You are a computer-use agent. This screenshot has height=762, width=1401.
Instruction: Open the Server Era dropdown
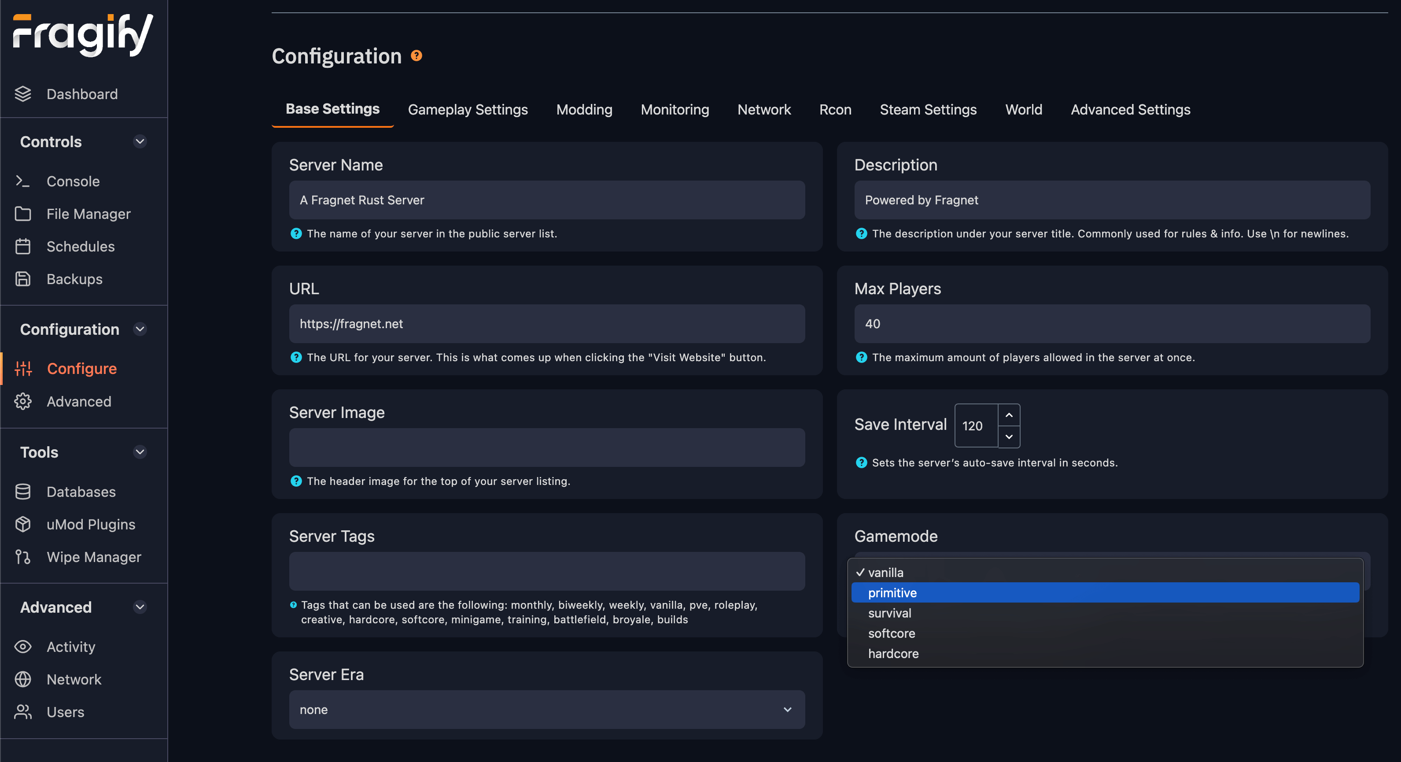[547, 710]
